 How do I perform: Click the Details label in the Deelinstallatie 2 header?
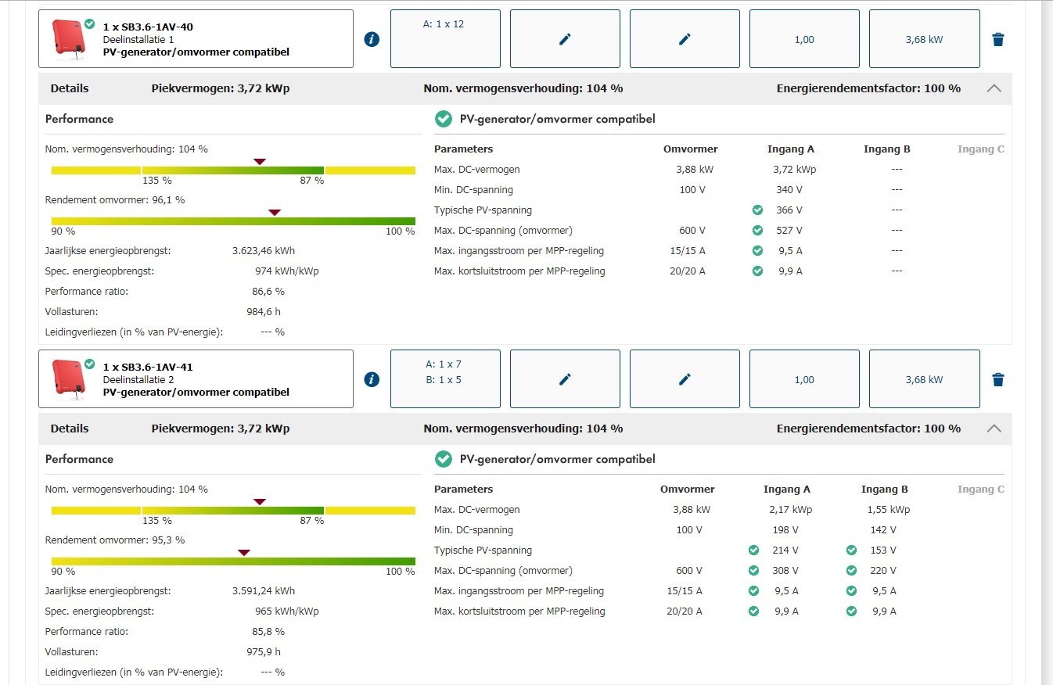point(70,429)
